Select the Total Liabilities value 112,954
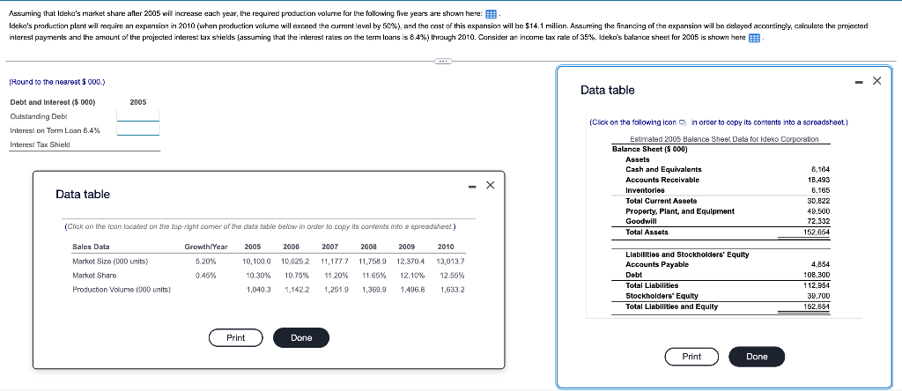This screenshot has width=902, height=391. 817,285
